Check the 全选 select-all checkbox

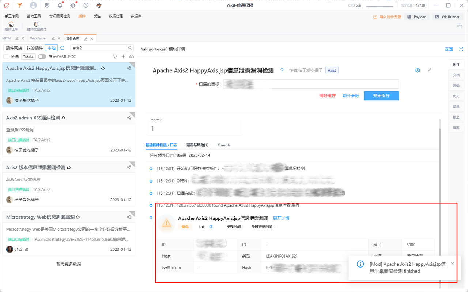point(6,57)
